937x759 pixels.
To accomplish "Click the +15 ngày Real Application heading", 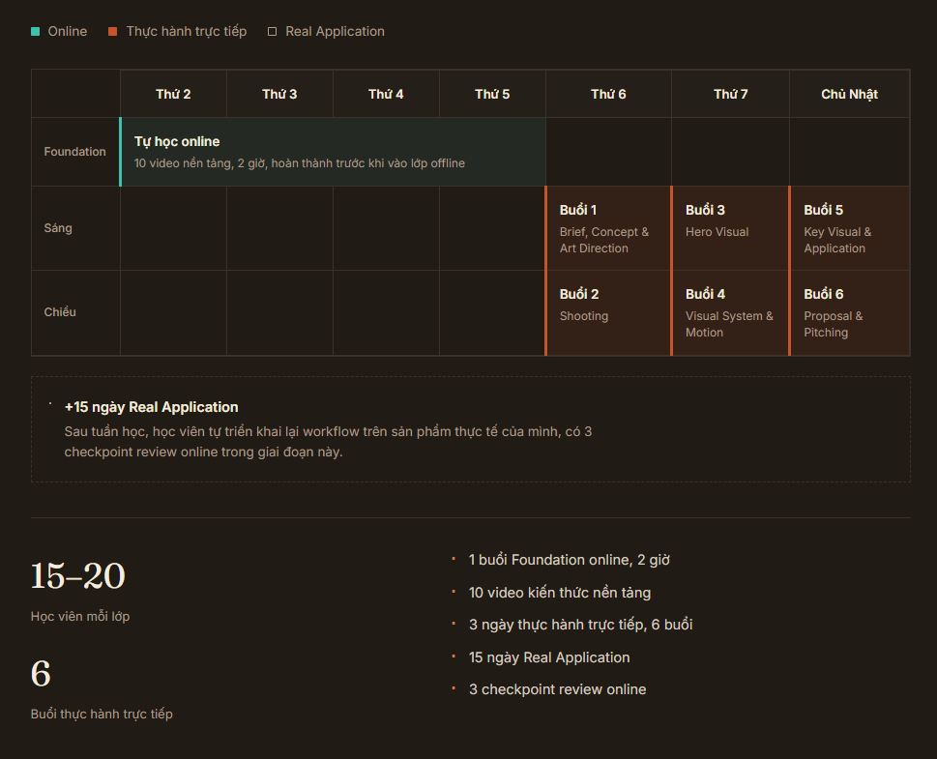I will click(151, 407).
